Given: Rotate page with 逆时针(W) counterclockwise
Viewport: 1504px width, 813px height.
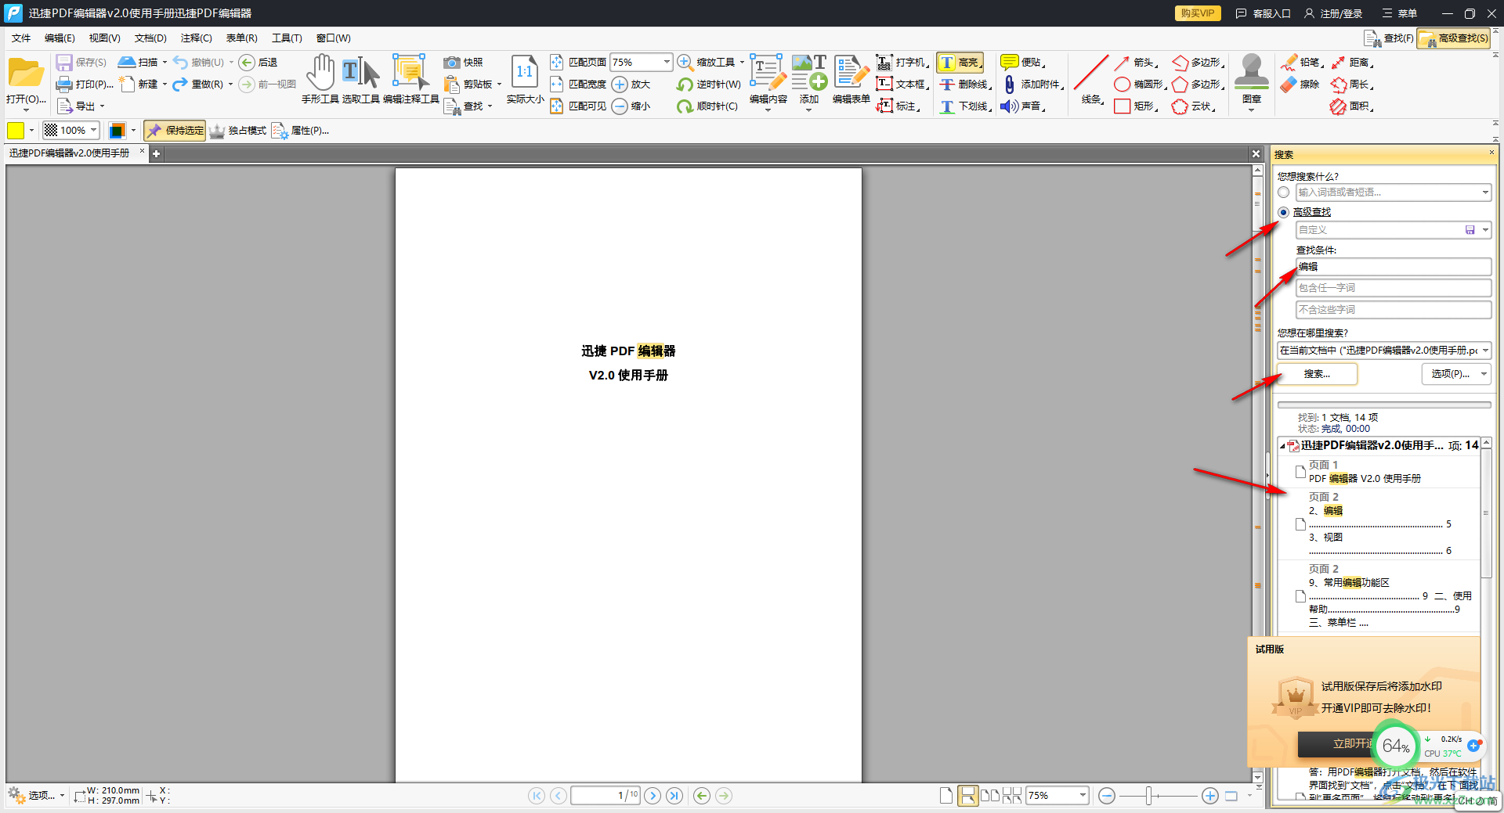Looking at the screenshot, I should (708, 85).
